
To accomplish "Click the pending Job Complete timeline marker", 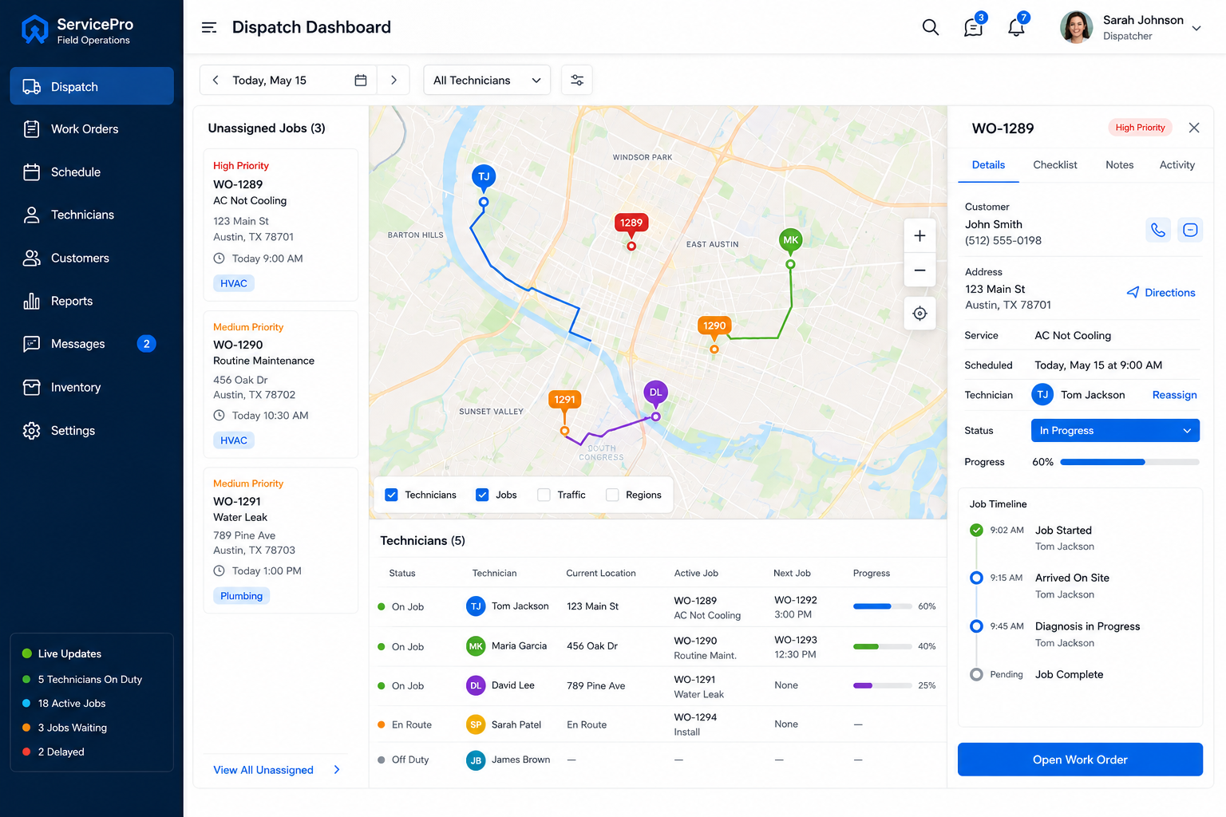I will tap(976, 674).
